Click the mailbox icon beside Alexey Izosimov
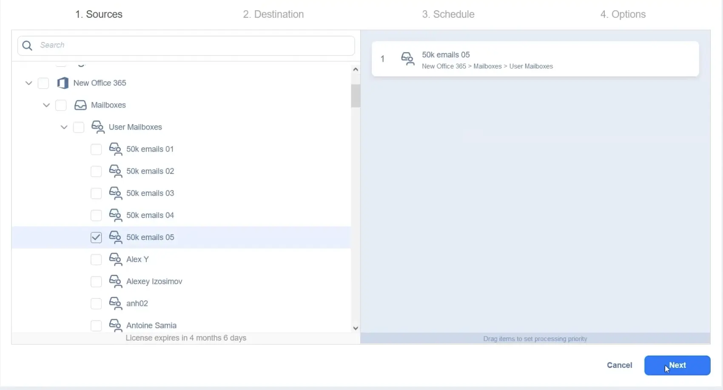Viewport: 723px width, 390px height. coord(116,282)
